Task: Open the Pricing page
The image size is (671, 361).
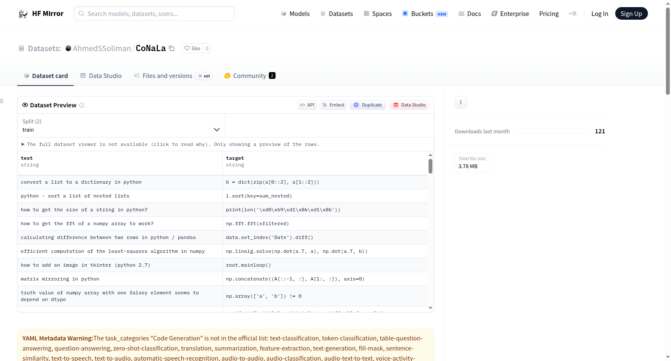Action: click(549, 14)
